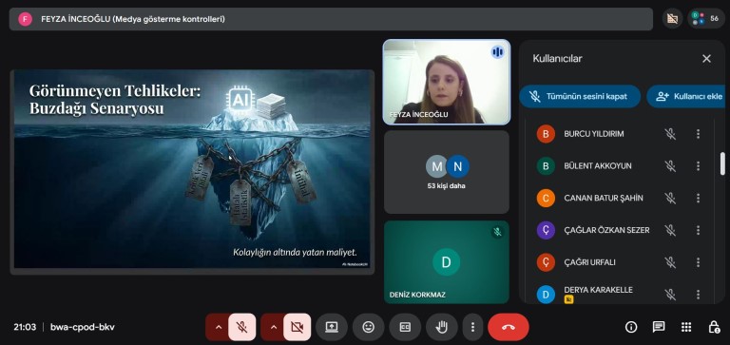Select DENİZ KORKMAZ participant tile
This screenshot has height=345, width=730.
(447, 262)
